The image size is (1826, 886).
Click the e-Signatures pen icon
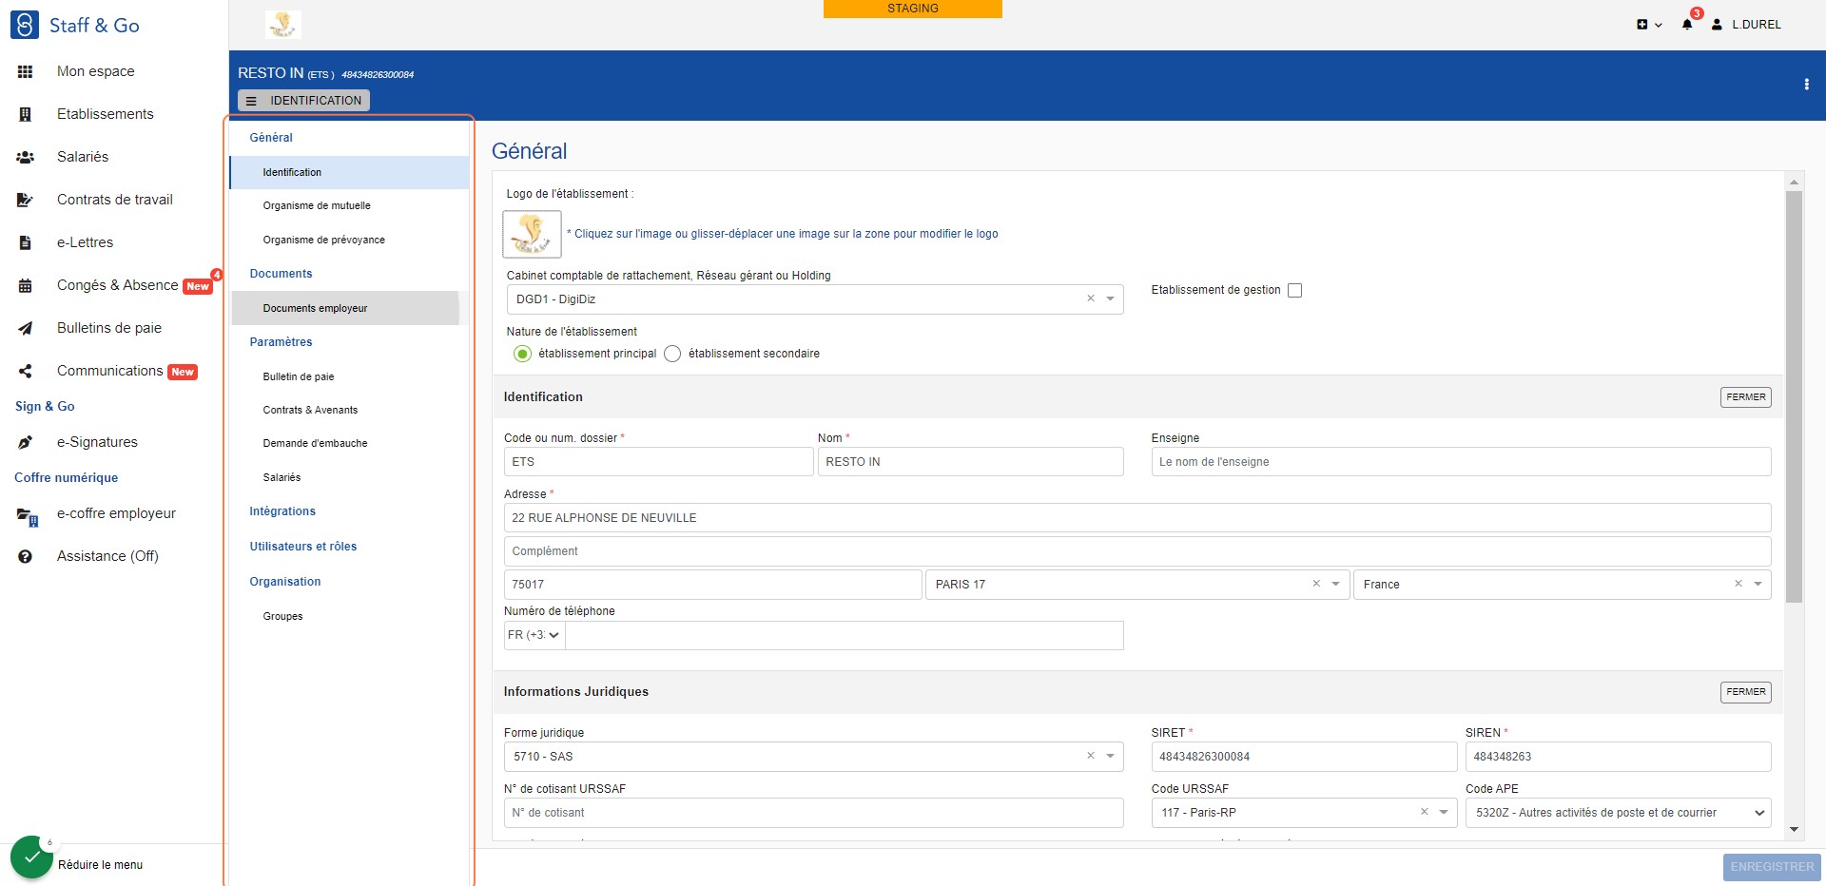point(26,442)
